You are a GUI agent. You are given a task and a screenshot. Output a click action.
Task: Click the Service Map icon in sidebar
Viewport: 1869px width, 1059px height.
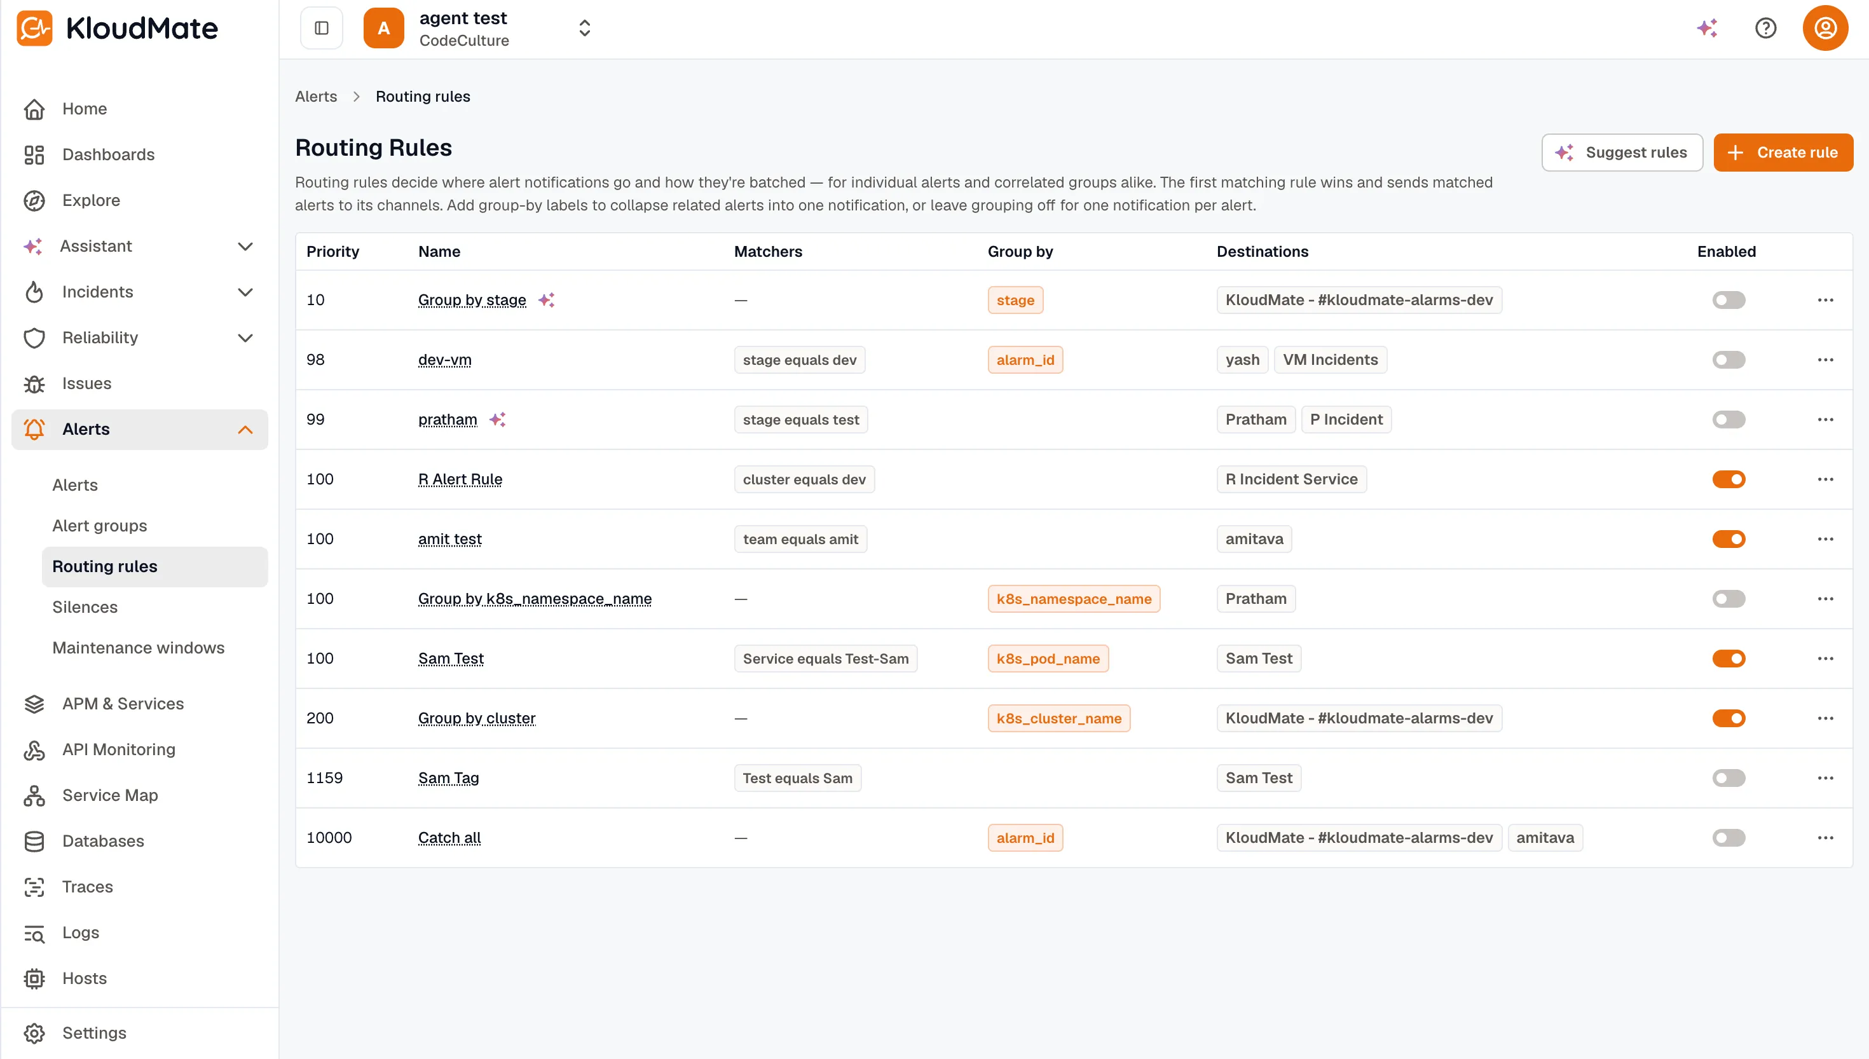pyautogui.click(x=34, y=796)
